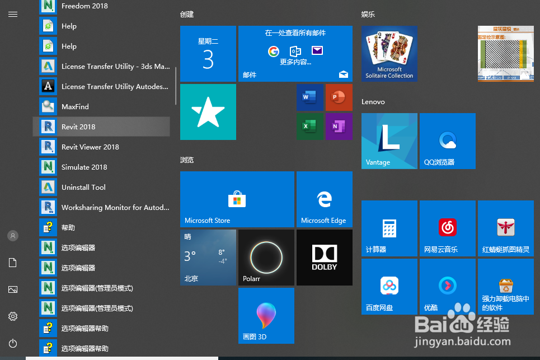The image size is (540, 360).
Task: Open the Dolby tile
Action: 325,258
